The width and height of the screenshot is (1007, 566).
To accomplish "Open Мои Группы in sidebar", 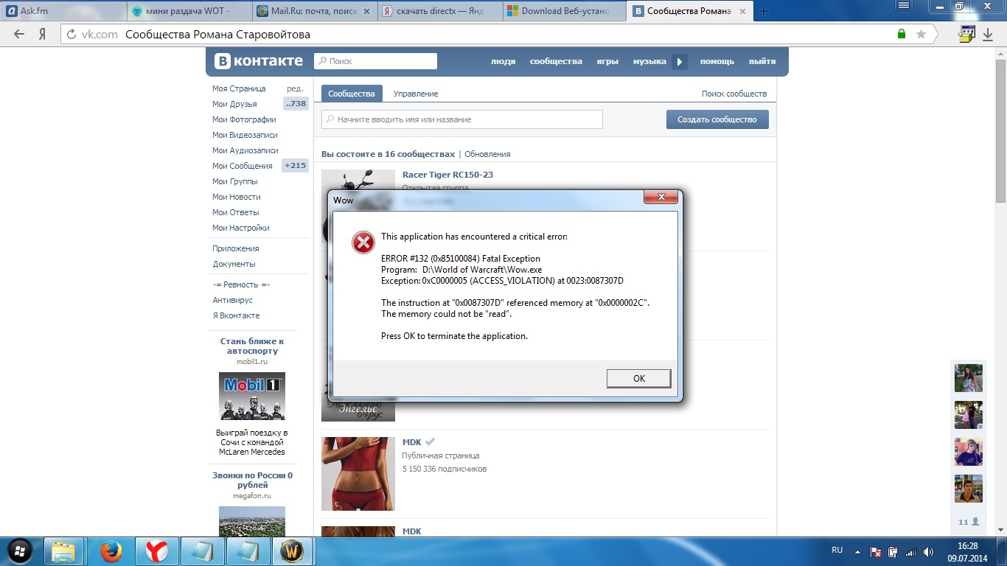I will [235, 181].
